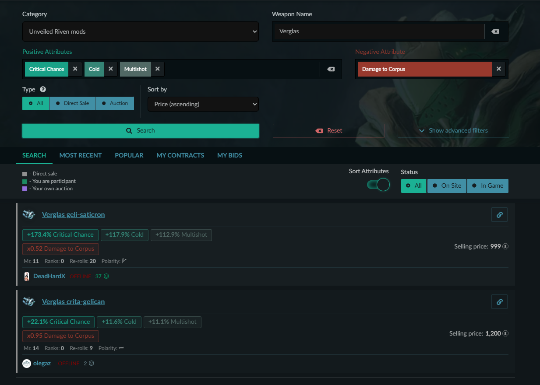Select the Direct Sale type filter

(72, 103)
